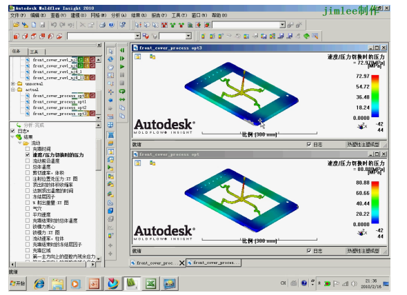
Task: Step animation forward with green icon
Action: pyautogui.click(x=122, y=59)
